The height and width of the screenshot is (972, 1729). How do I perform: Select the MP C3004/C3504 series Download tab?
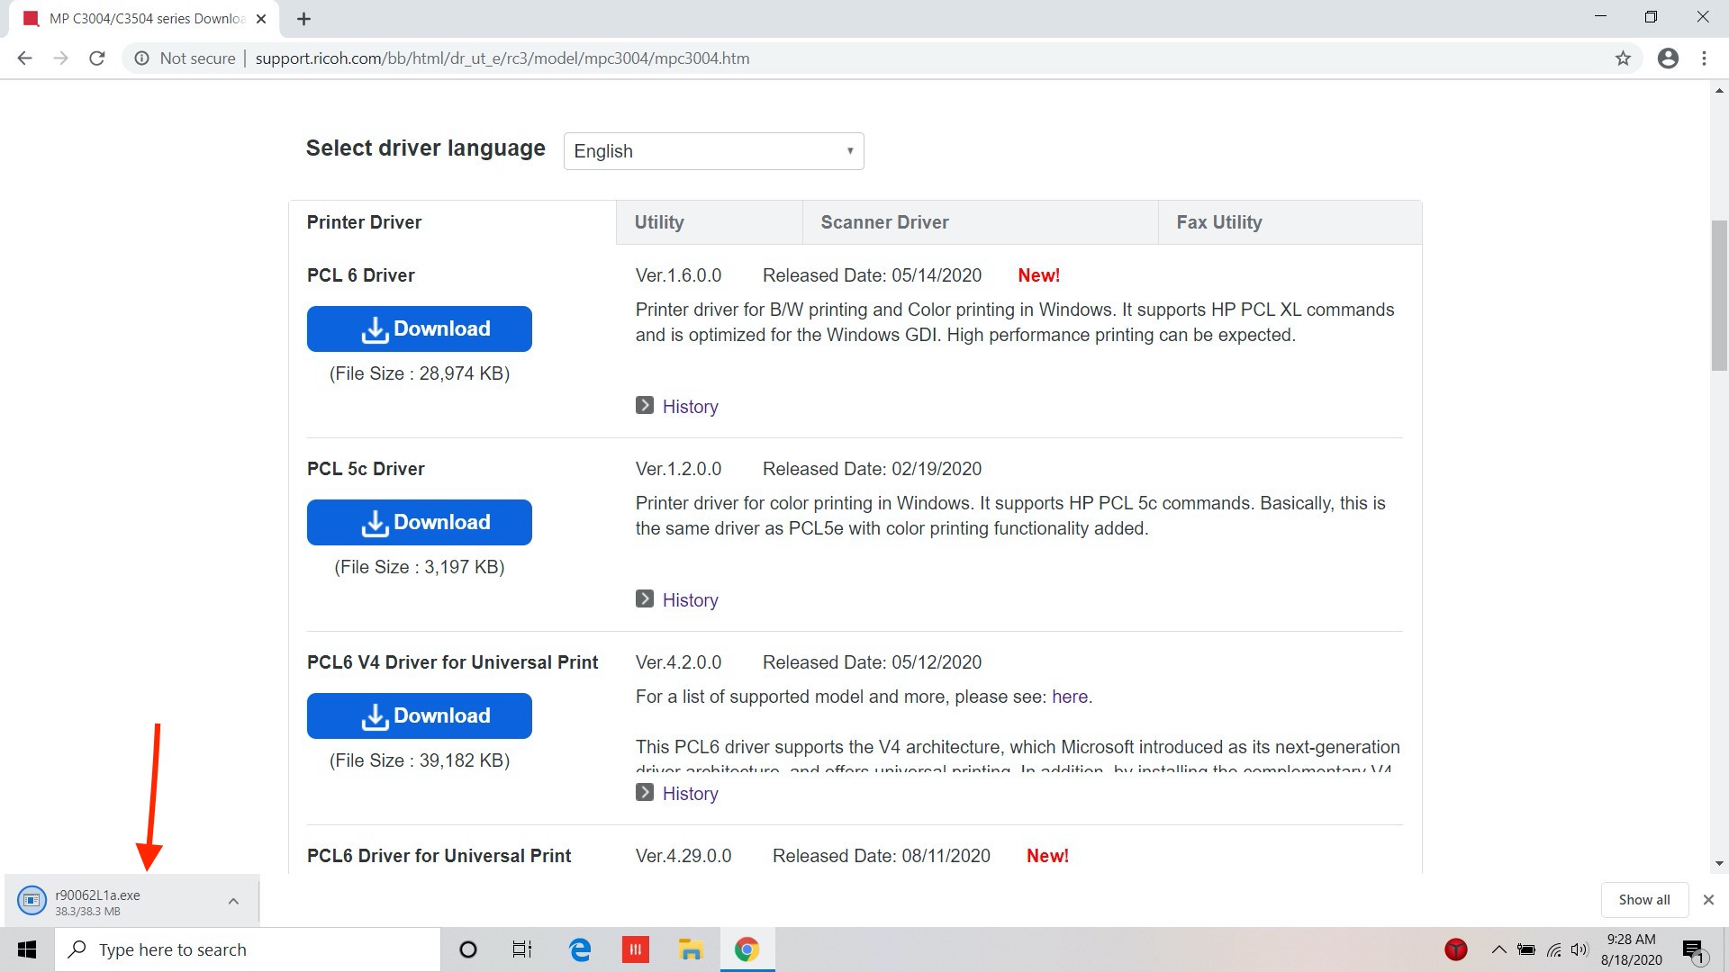coord(144,19)
